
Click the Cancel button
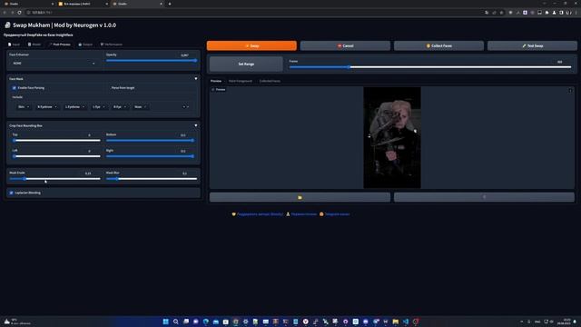coord(345,45)
